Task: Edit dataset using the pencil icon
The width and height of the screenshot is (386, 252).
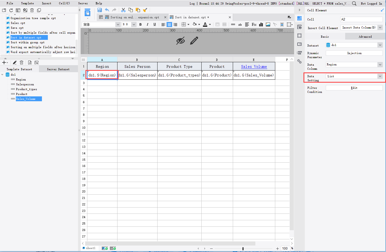Action: click(15, 62)
